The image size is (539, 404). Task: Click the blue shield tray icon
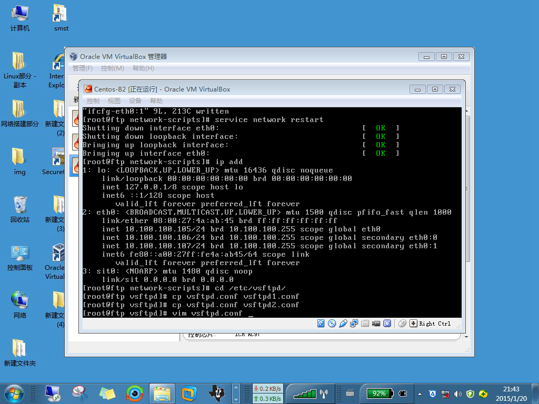click(x=433, y=394)
